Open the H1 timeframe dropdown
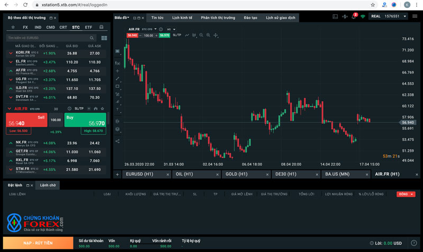The height and width of the screenshot is (252, 423). point(171,29)
